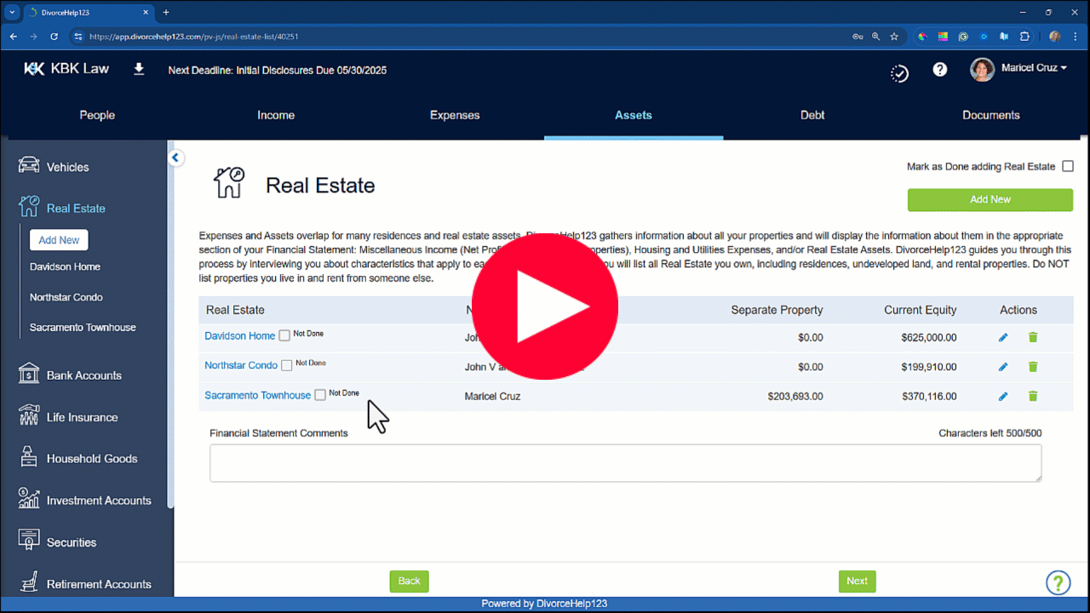
Task: Click the Investment Accounts sidebar icon
Action: point(27,500)
